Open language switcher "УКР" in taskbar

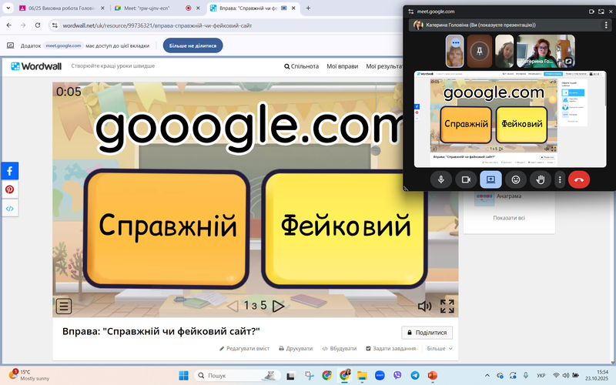542,375
